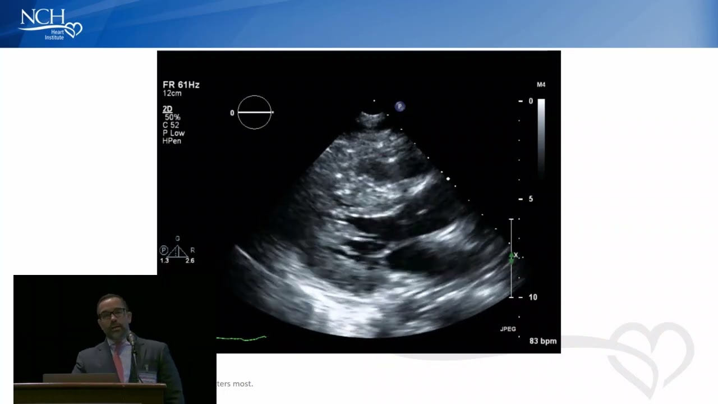Viewport: 718px width, 404px height.
Task: Click the JPEG compression indicator
Action: tap(507, 329)
